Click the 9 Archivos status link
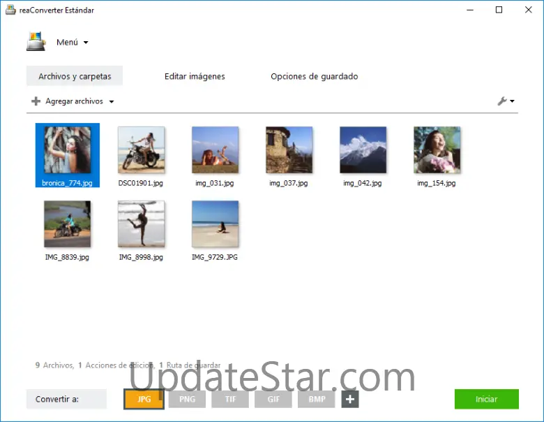The image size is (544, 422). tap(54, 365)
